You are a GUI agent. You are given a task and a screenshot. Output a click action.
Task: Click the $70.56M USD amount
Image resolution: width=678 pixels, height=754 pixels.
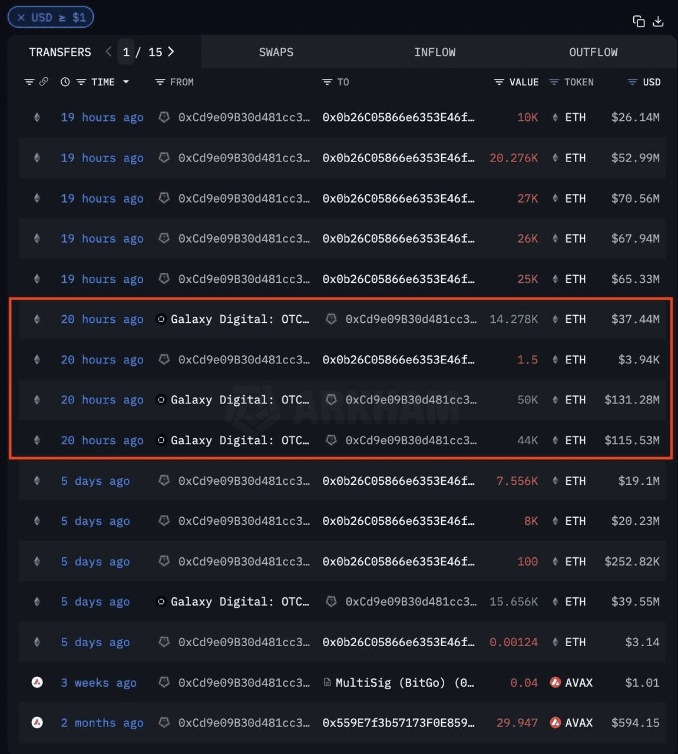tap(635, 199)
